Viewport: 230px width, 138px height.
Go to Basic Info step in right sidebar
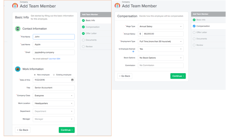pos(208,20)
